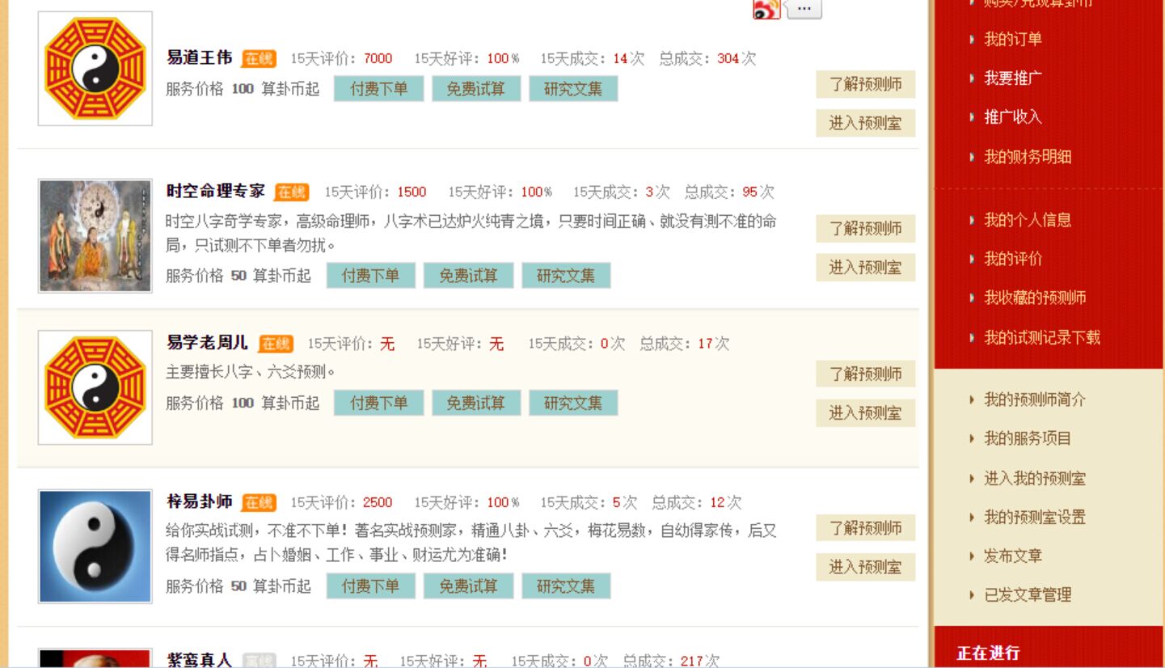Click the 在线 status badge beside 易学老周儿

(x=276, y=344)
